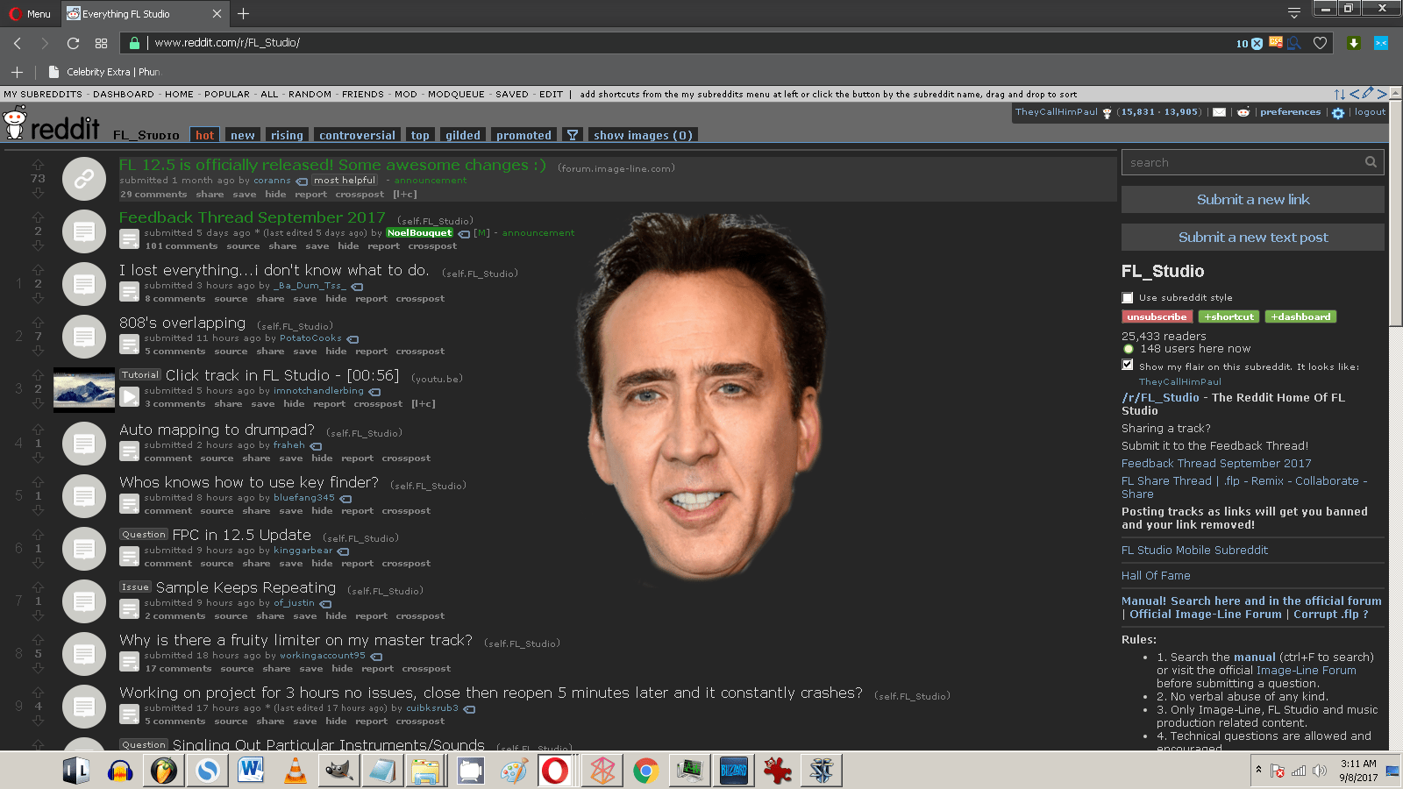Expand the Feedback Thread September 2017 self-post
Screen dimensions: 1403x789
point(129,238)
